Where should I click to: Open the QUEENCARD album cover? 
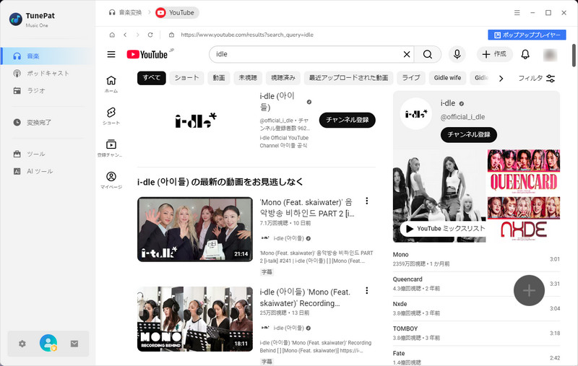coord(523,172)
